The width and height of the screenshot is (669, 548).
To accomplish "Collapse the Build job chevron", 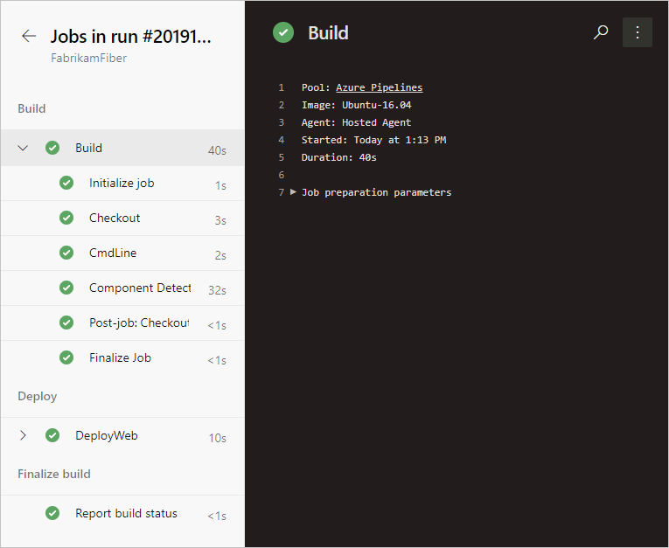I will tap(24, 148).
